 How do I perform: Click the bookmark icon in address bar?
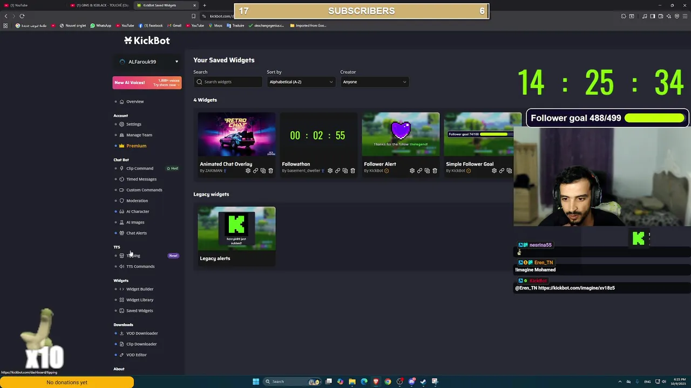193,16
